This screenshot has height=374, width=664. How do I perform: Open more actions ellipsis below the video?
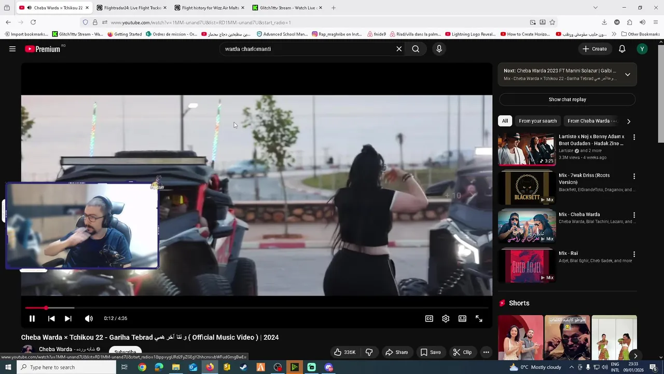486,352
